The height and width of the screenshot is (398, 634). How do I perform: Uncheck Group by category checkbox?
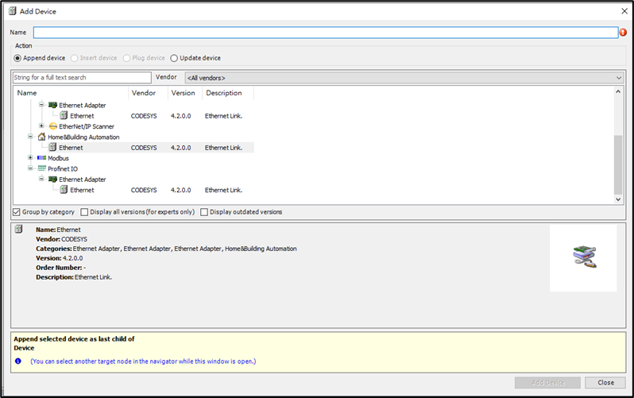pyautogui.click(x=17, y=212)
